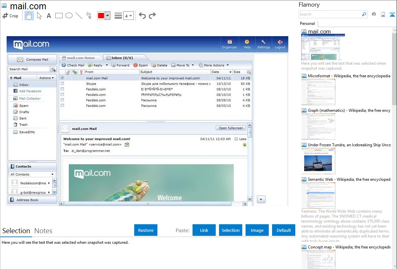
Task: Pick the ellipse drawing tool
Action: (x=69, y=16)
